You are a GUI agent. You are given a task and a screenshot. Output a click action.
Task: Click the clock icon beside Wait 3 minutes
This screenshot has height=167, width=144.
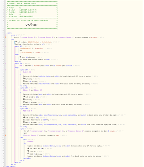28,154
